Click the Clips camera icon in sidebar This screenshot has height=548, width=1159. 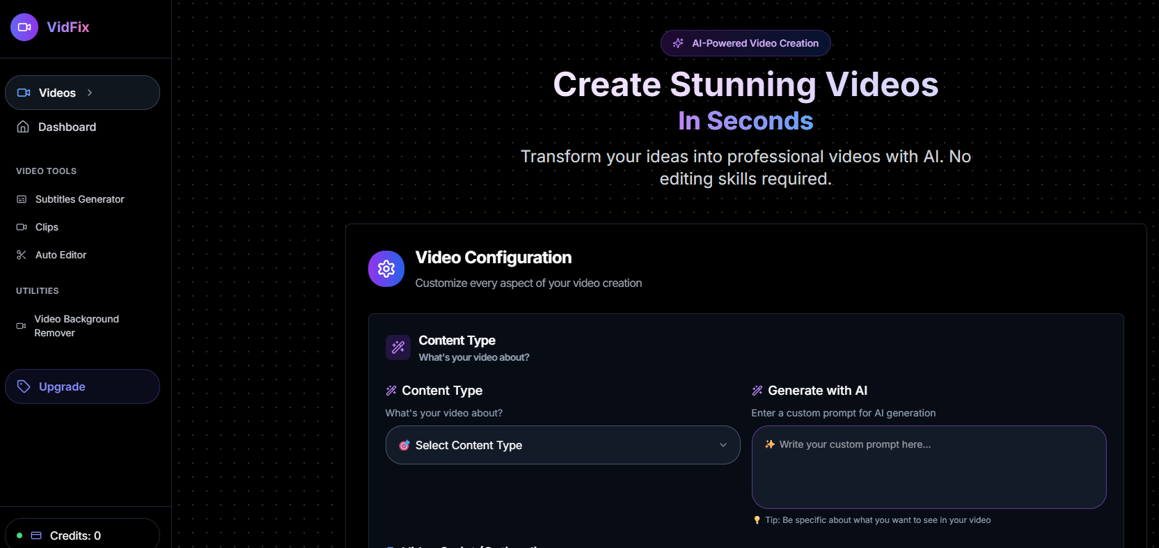(x=22, y=227)
